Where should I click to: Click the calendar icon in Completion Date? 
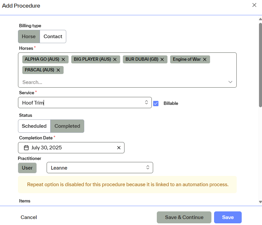26,148
